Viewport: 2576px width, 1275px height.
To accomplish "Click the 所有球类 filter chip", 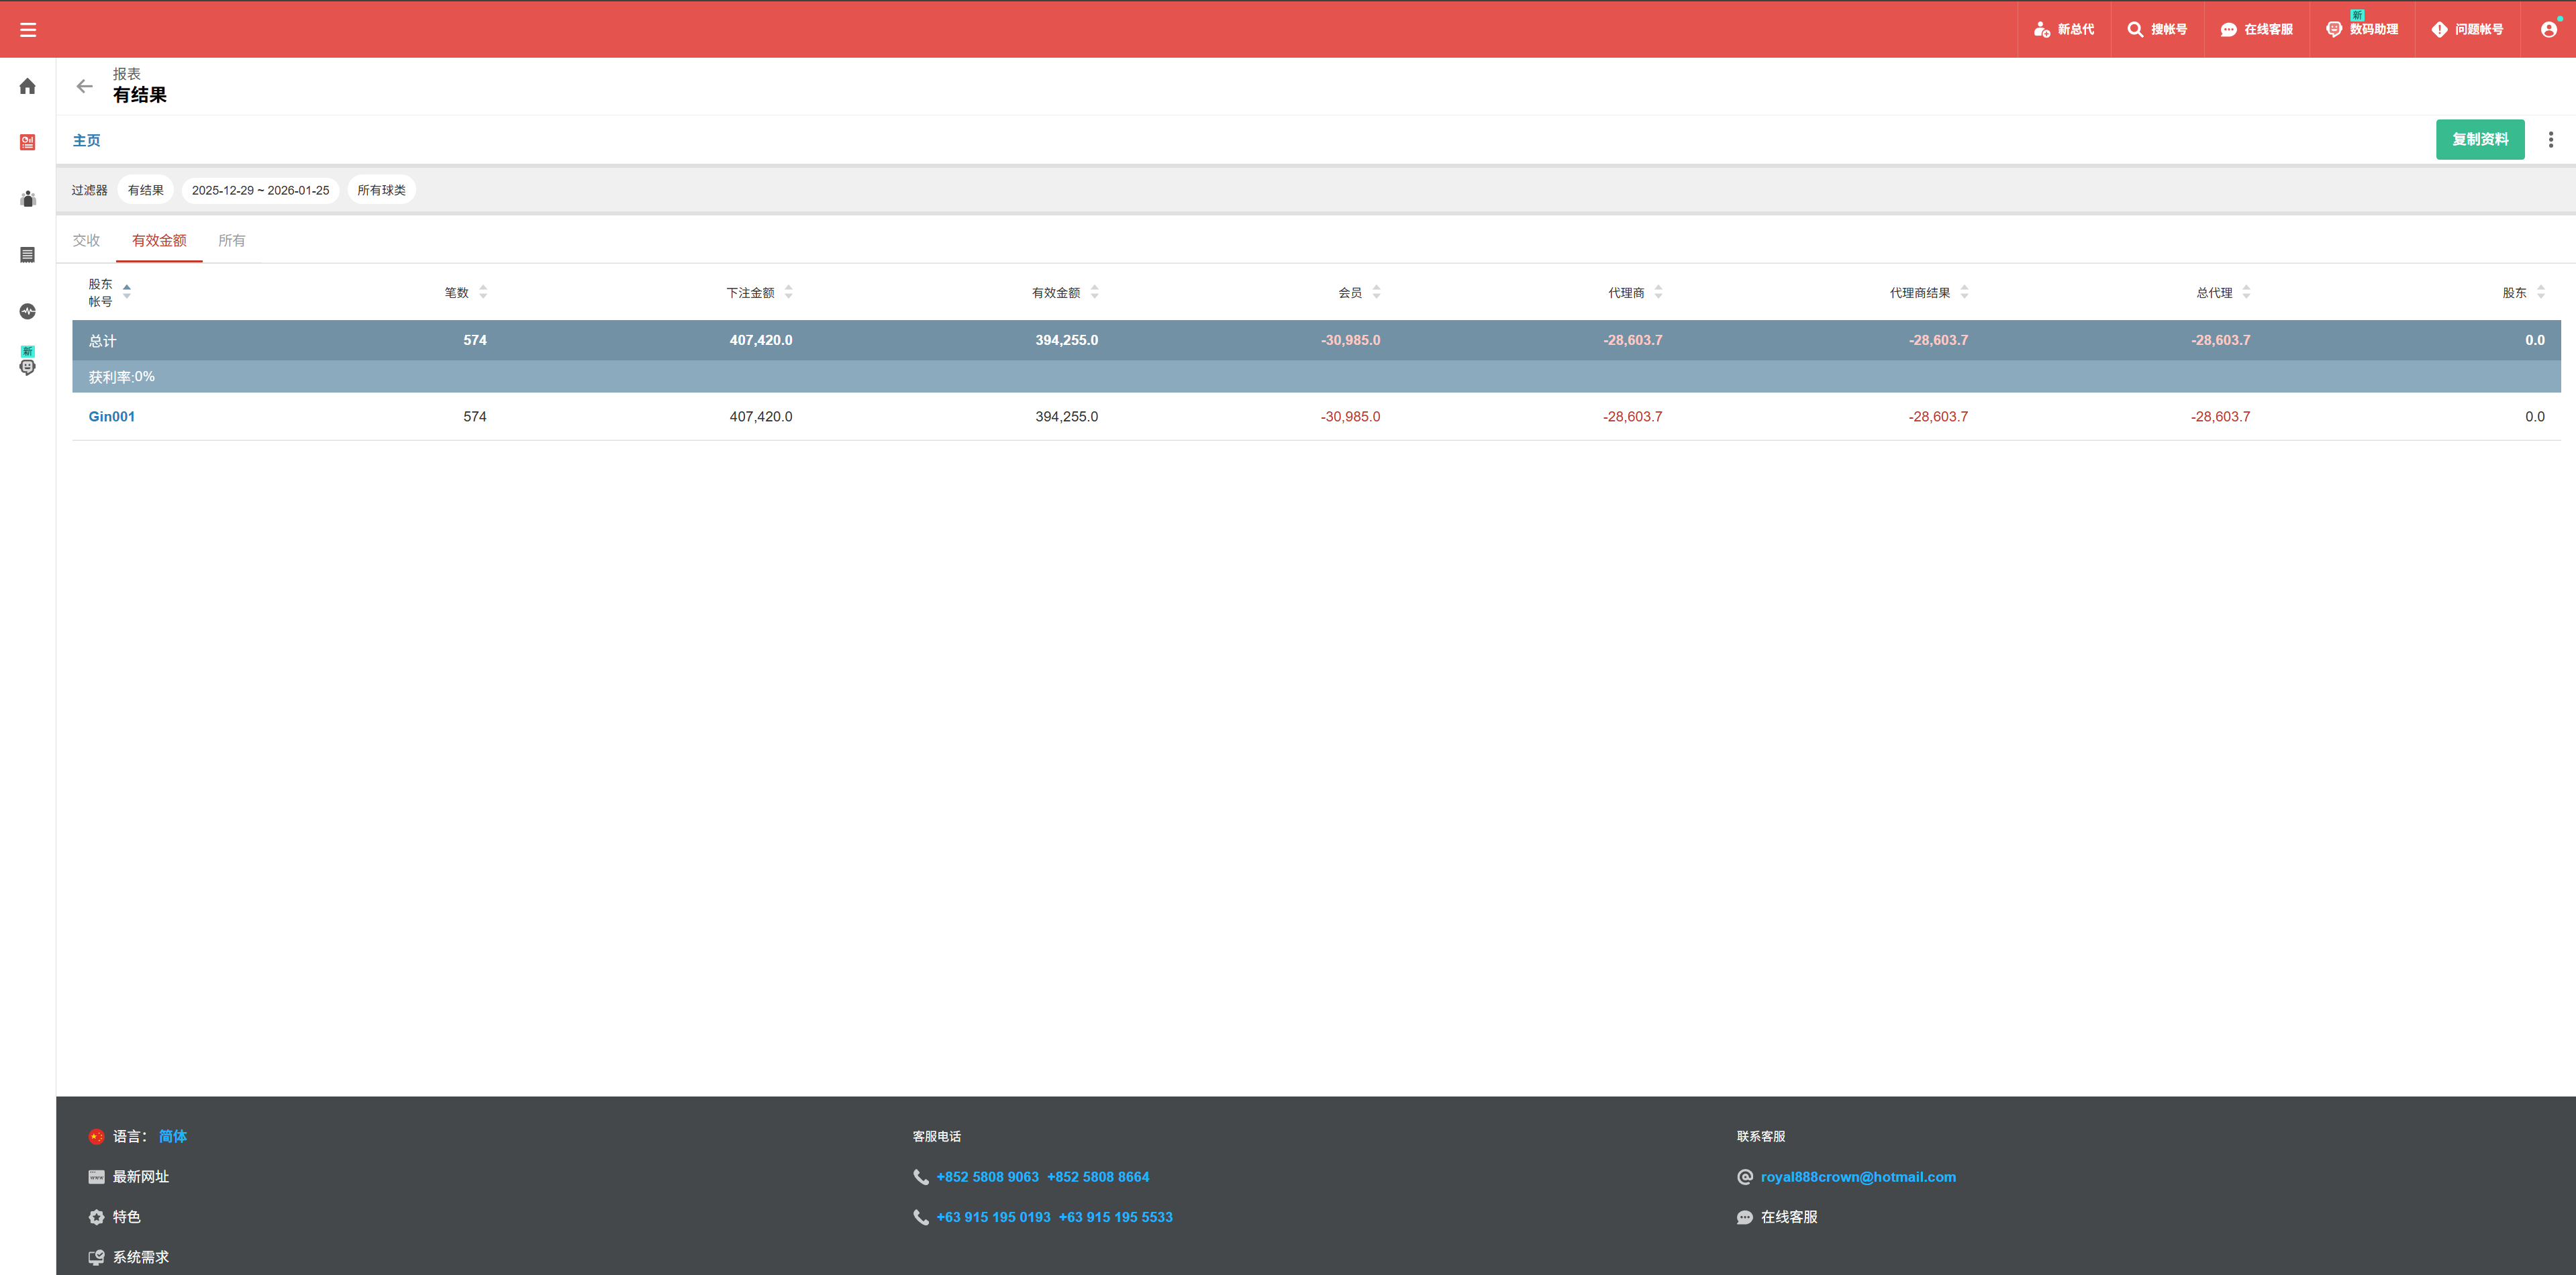I will (381, 190).
